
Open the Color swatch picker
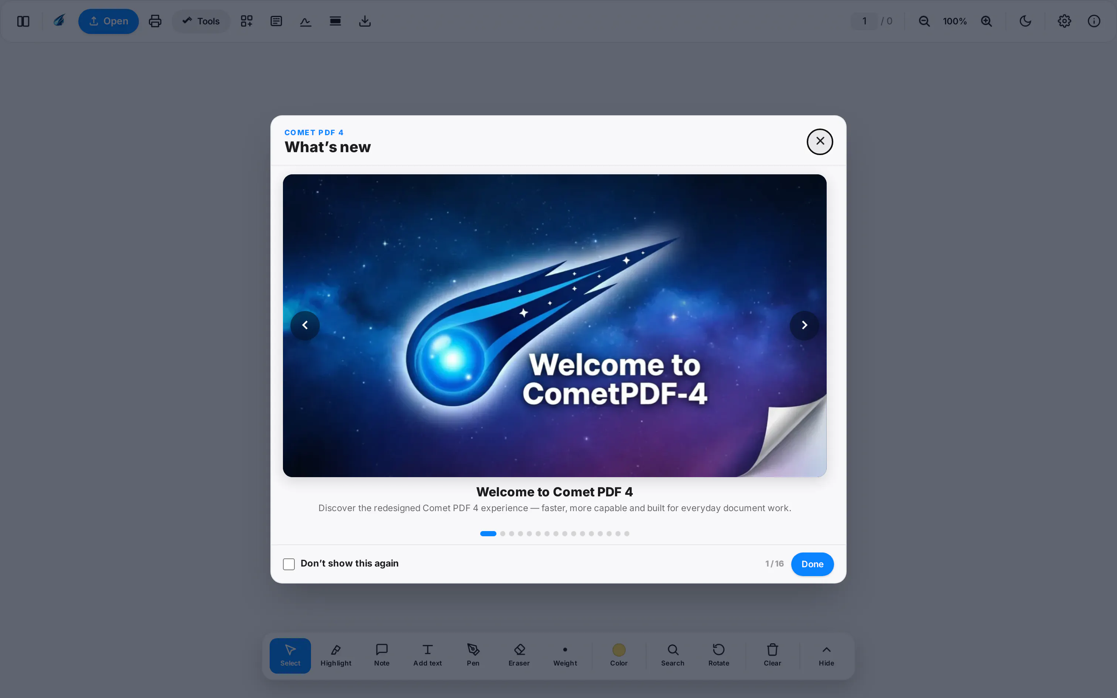coord(619,656)
